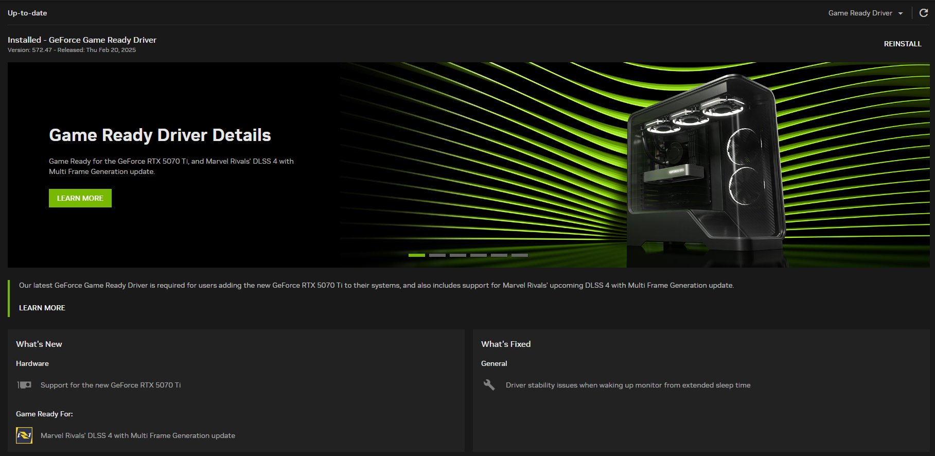Click "Installed - GeForce Game Ready Driver" heading
Image resolution: width=935 pixels, height=456 pixels.
pos(82,40)
